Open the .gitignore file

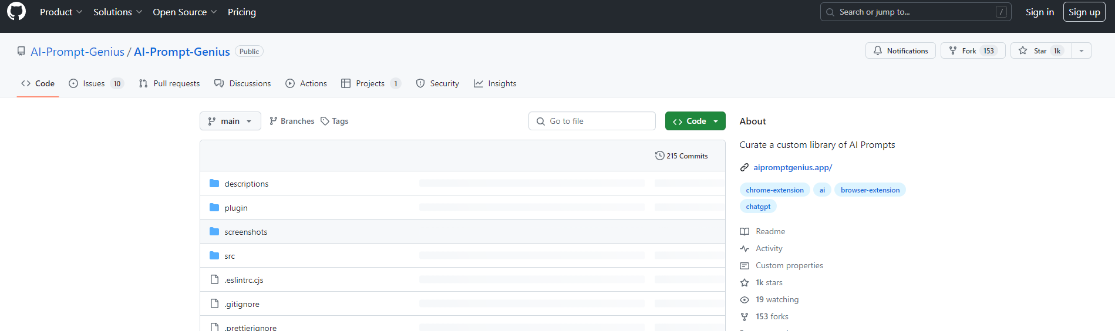[x=242, y=304]
